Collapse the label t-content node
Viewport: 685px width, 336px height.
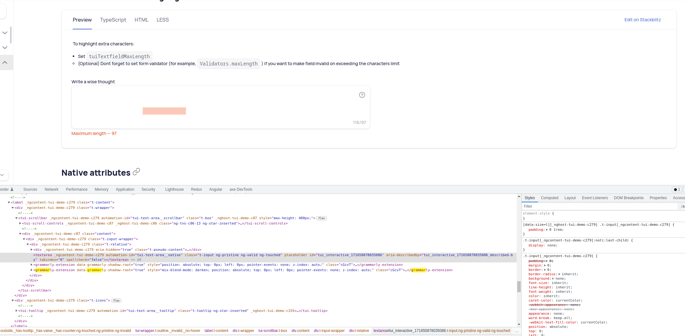pyautogui.click(x=9, y=203)
